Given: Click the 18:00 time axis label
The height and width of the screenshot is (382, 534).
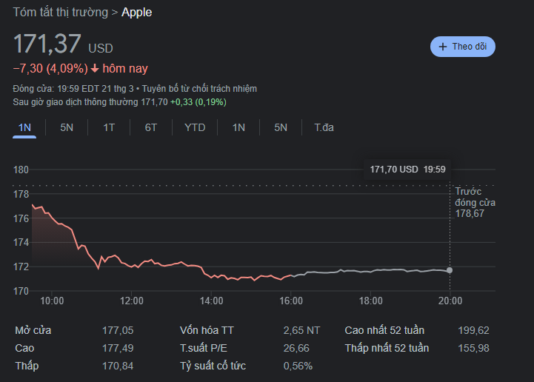Looking at the screenshot, I should pyautogui.click(x=370, y=301).
